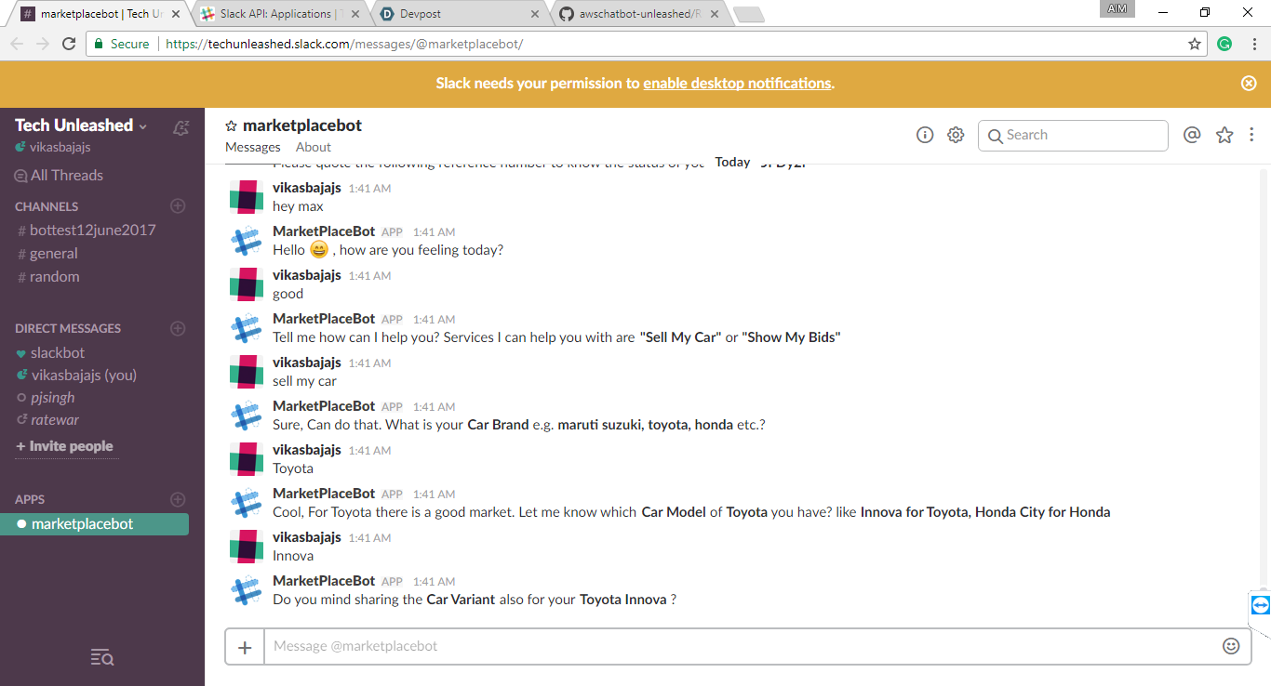This screenshot has height=686, width=1271.
Task: Click MarketPlaceBot avatar beside Hello message
Action: click(246, 241)
